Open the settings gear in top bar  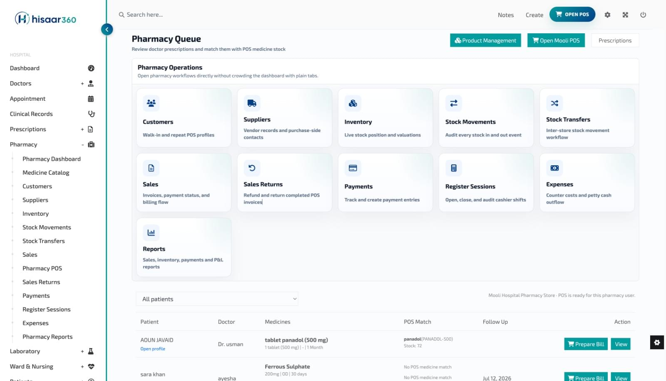click(607, 15)
